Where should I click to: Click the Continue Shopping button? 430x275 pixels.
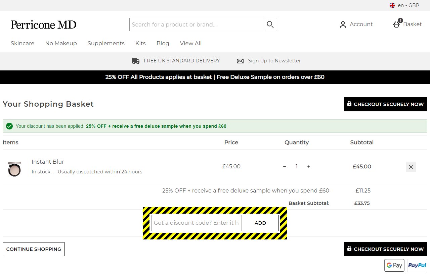coord(34,249)
